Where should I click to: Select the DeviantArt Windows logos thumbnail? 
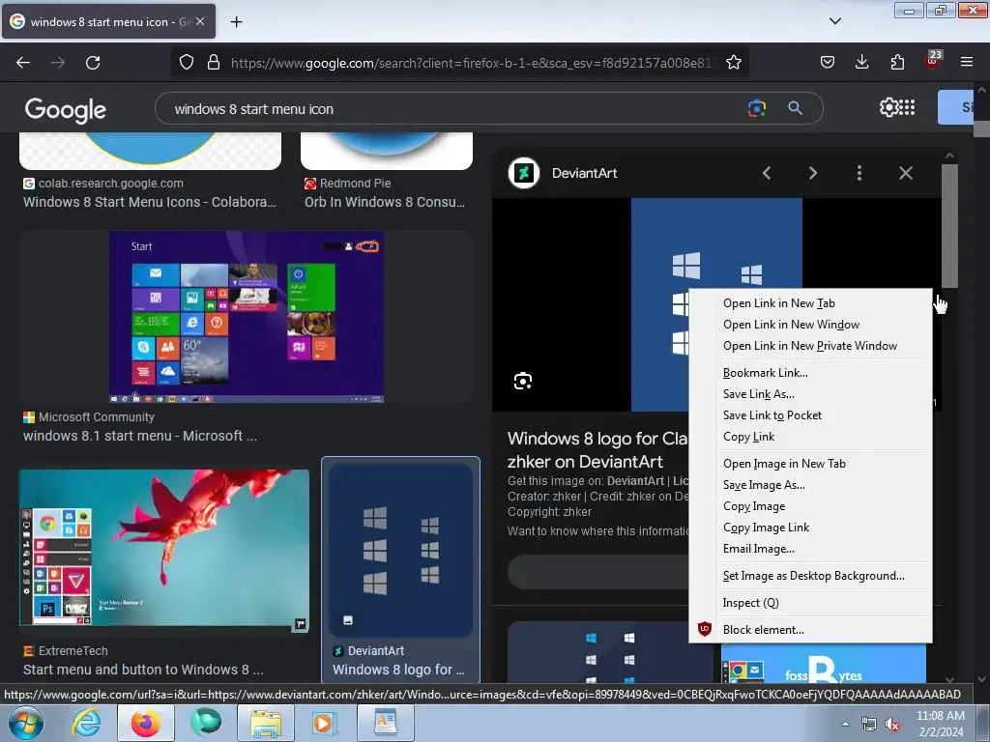400,550
